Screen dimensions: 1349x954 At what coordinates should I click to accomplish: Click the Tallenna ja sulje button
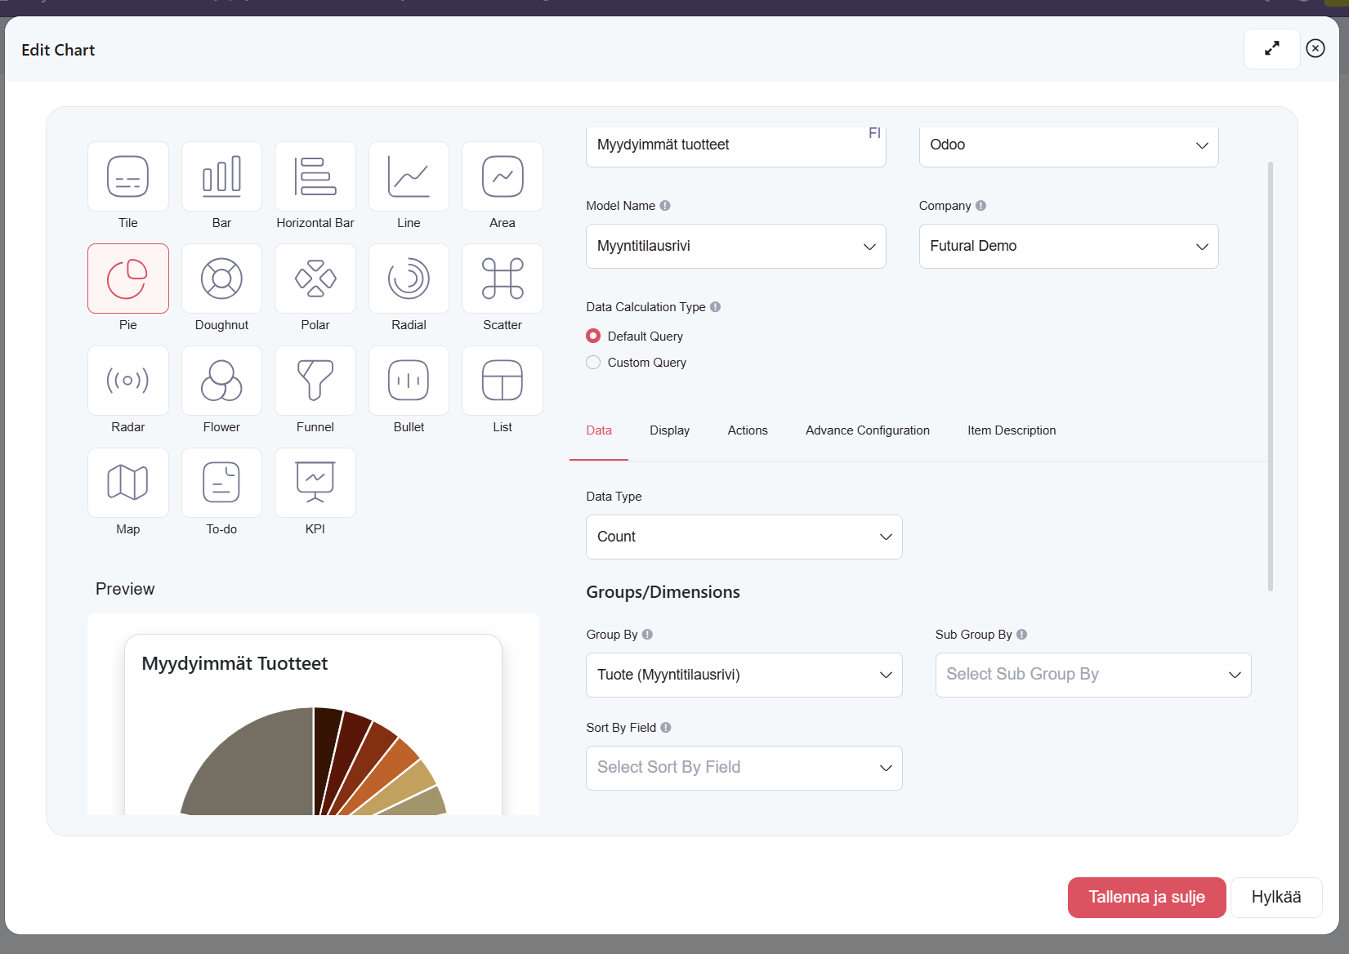[1146, 898]
